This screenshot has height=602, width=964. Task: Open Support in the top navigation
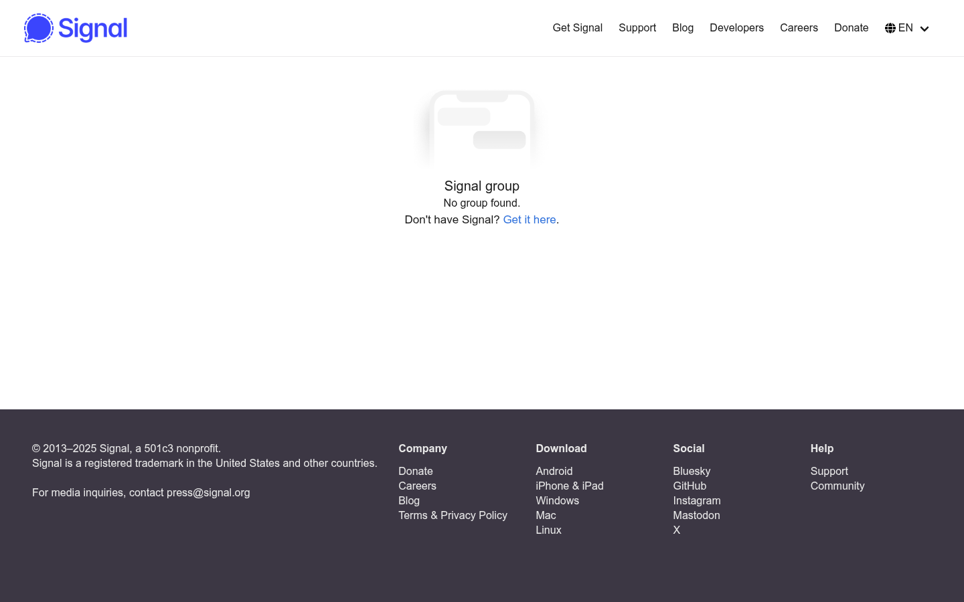637,28
